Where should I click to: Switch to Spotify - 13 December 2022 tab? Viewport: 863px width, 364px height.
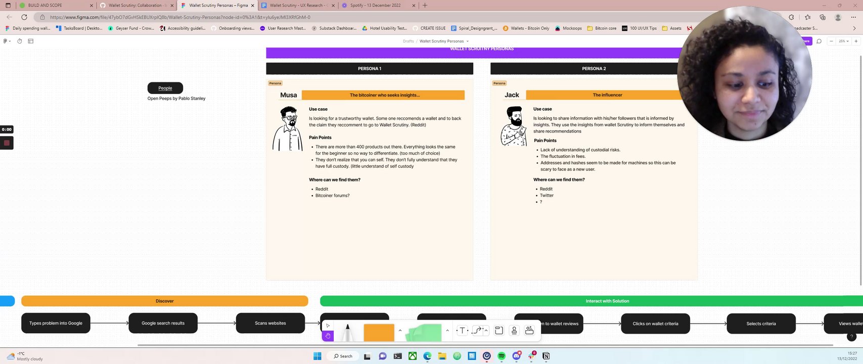tap(378, 5)
